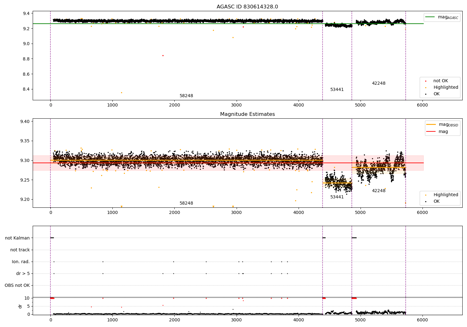Click obsid label 42248 in the top plot

[x=379, y=83]
